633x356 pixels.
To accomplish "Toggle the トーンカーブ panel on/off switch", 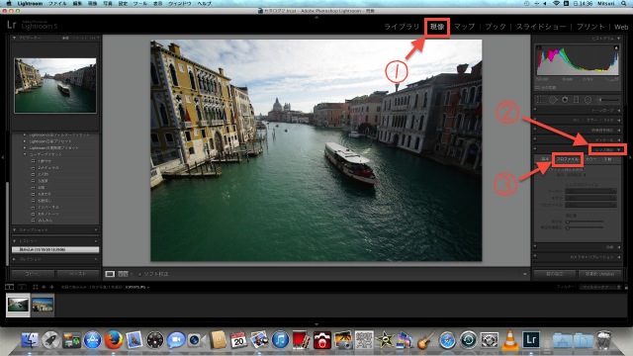I will click(535, 110).
